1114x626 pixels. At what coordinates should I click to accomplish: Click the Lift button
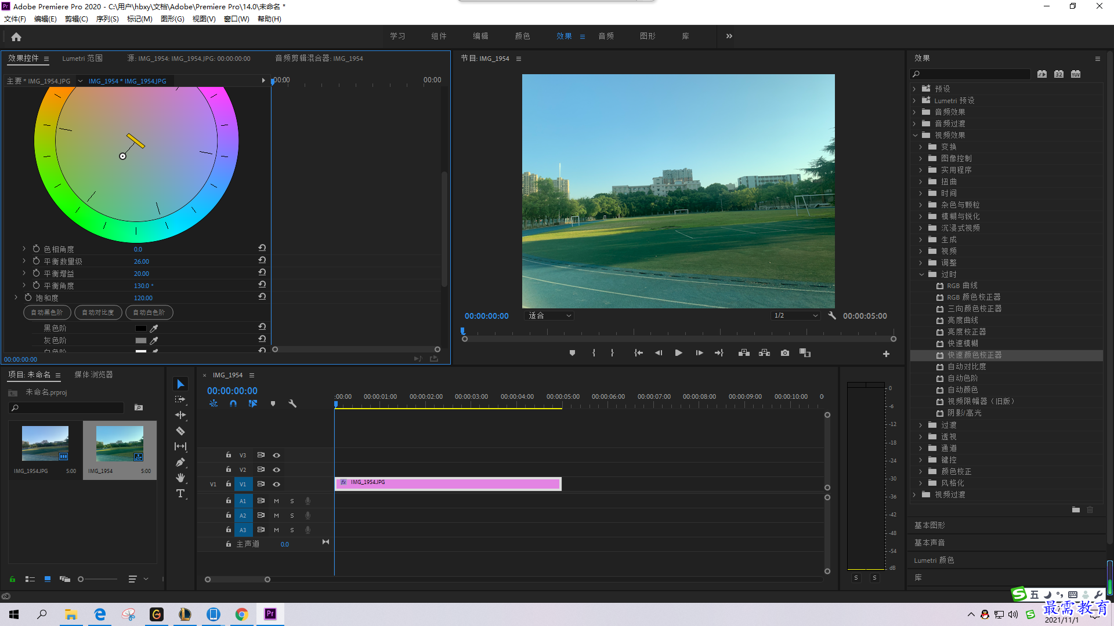point(744,353)
